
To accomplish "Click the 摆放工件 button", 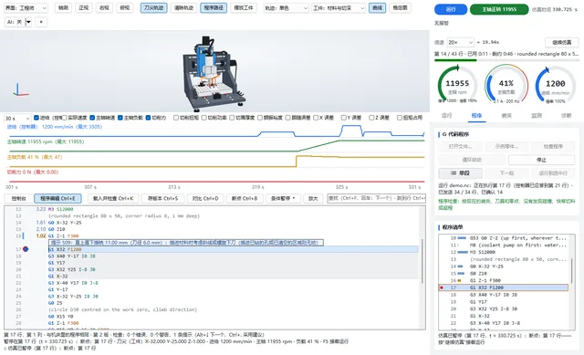I will tap(244, 8).
